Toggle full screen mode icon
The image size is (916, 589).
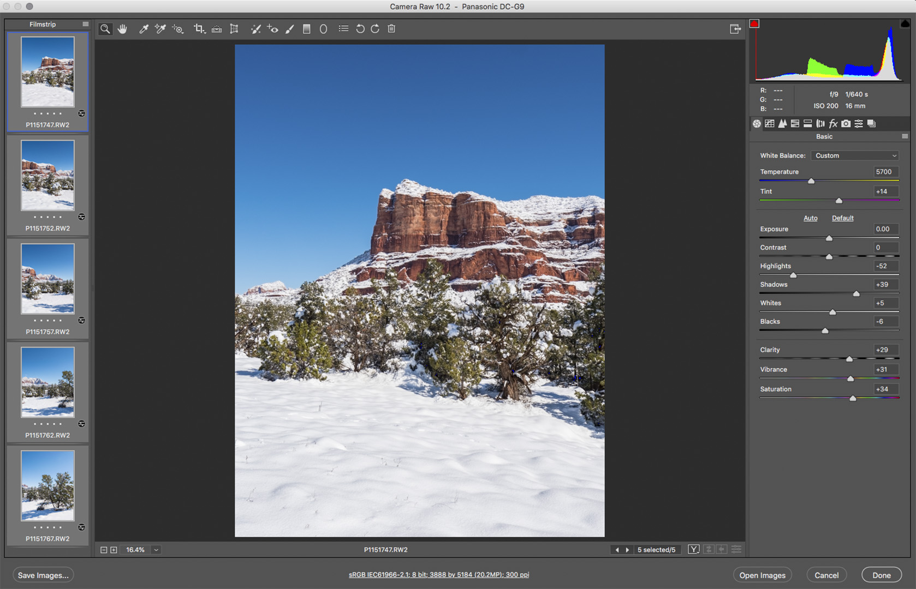[x=735, y=29]
